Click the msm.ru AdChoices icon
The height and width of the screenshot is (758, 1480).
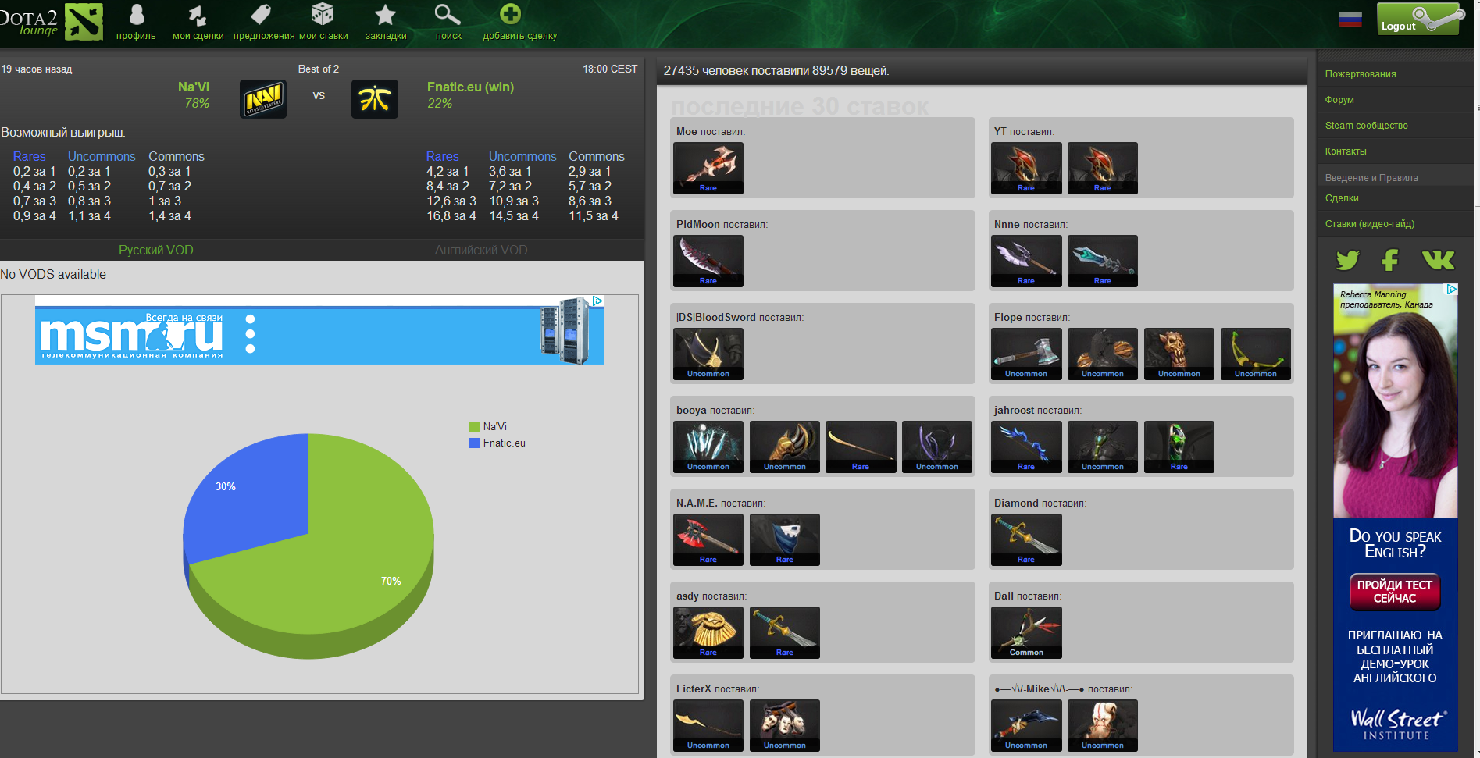597,301
